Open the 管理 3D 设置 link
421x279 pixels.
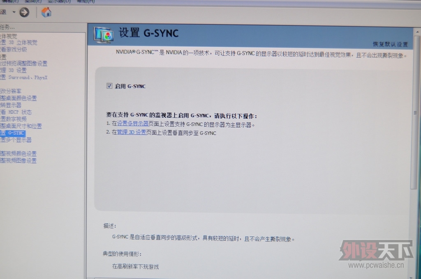[x=132, y=132]
